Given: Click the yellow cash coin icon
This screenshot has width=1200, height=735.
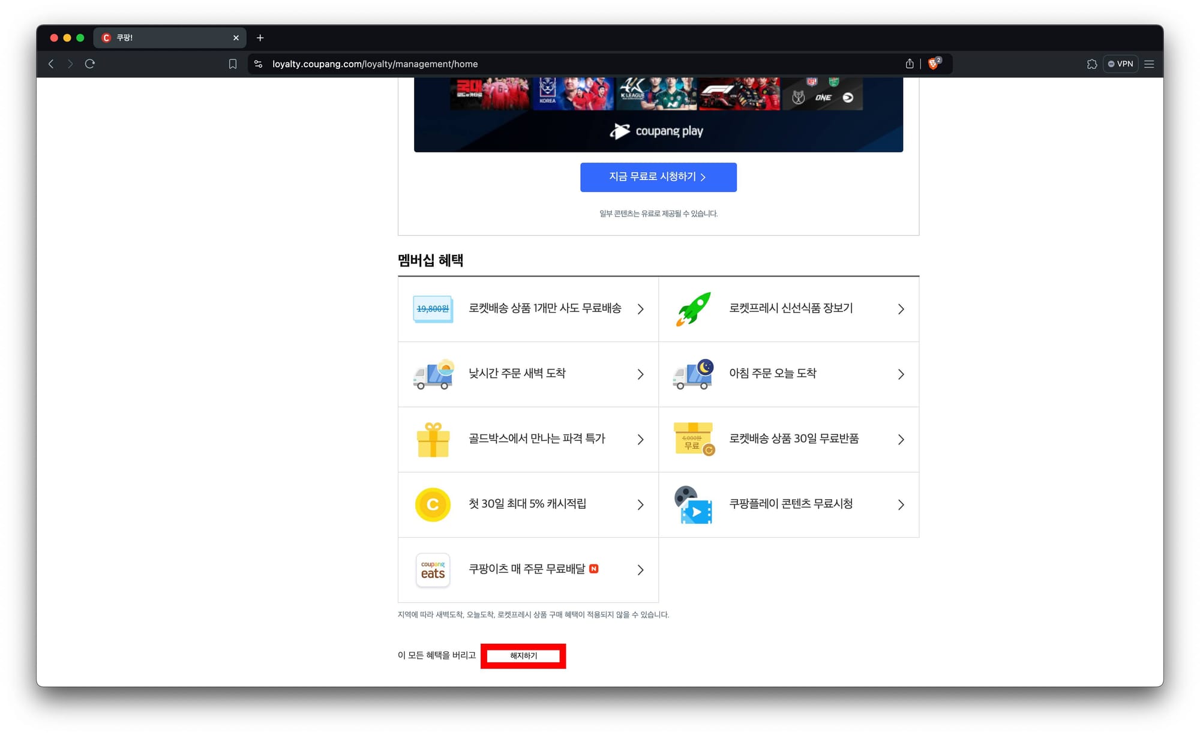Looking at the screenshot, I should (433, 505).
